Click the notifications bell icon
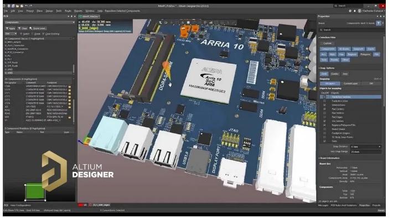The height and width of the screenshot is (218, 393). tap(355, 11)
